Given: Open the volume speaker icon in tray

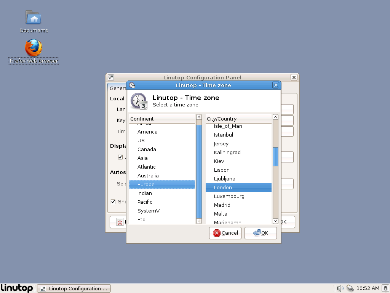Looking at the screenshot, I should [340, 288].
